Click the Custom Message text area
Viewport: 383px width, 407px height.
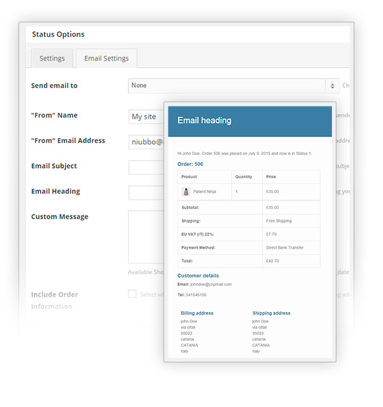146,237
